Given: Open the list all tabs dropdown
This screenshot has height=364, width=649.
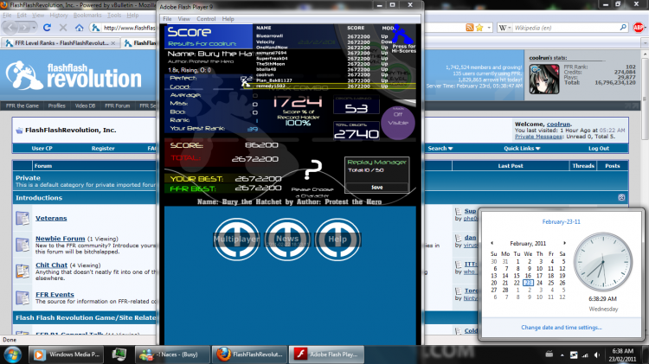Looking at the screenshot, I should pyautogui.click(x=645, y=43).
